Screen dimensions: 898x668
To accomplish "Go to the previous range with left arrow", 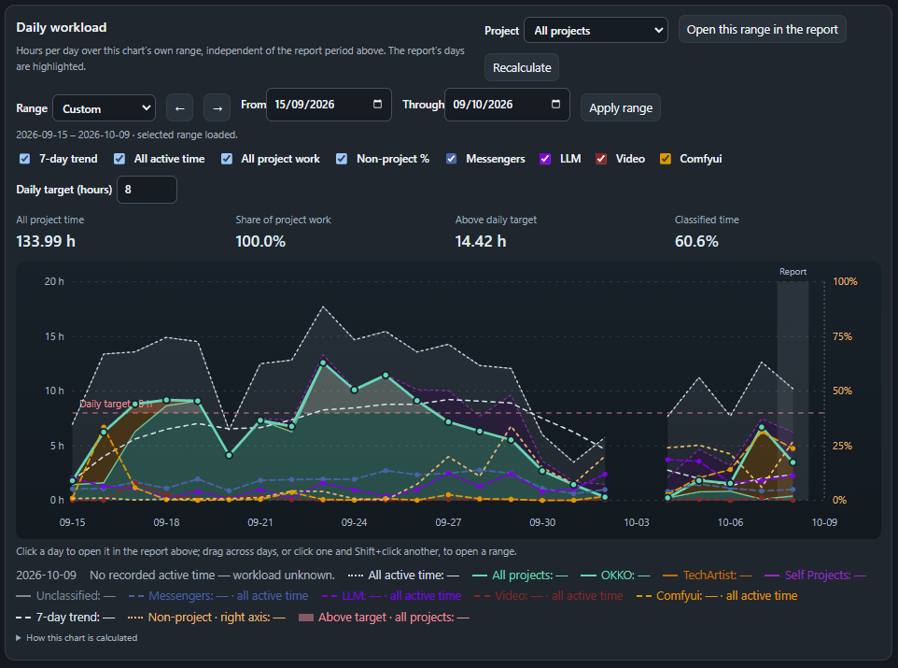I will 180,107.
